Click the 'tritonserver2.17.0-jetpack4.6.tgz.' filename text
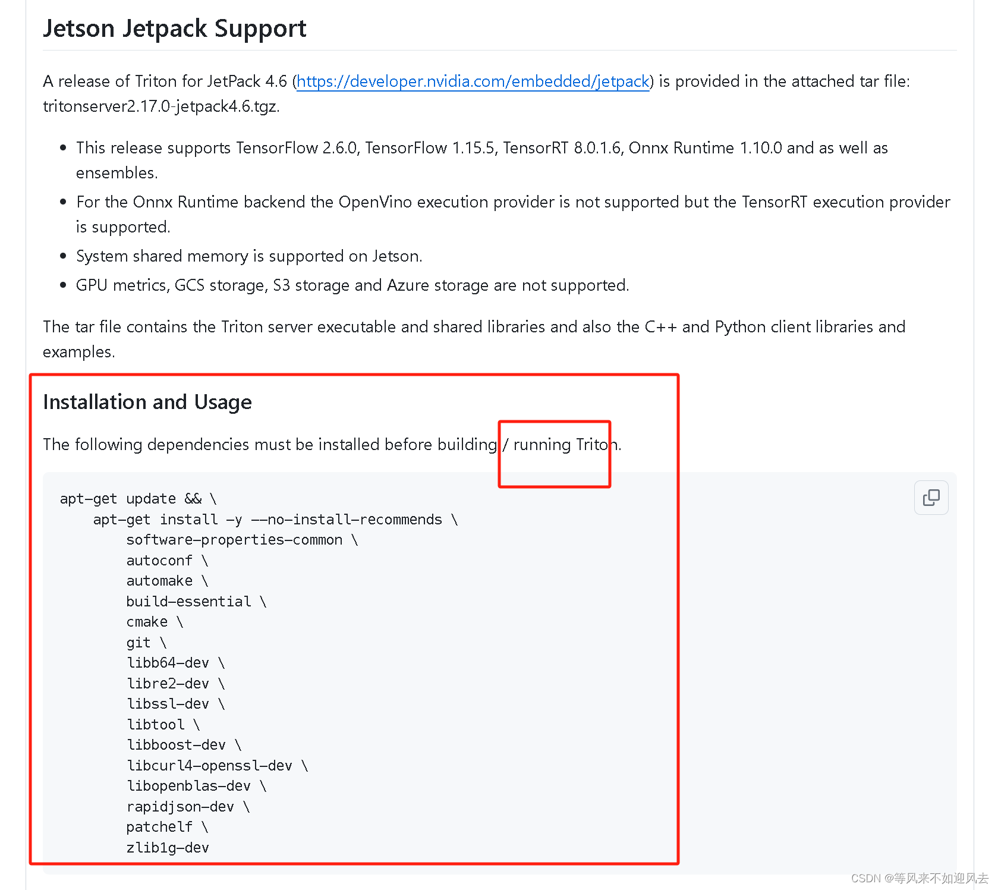The height and width of the screenshot is (890, 998). (161, 106)
